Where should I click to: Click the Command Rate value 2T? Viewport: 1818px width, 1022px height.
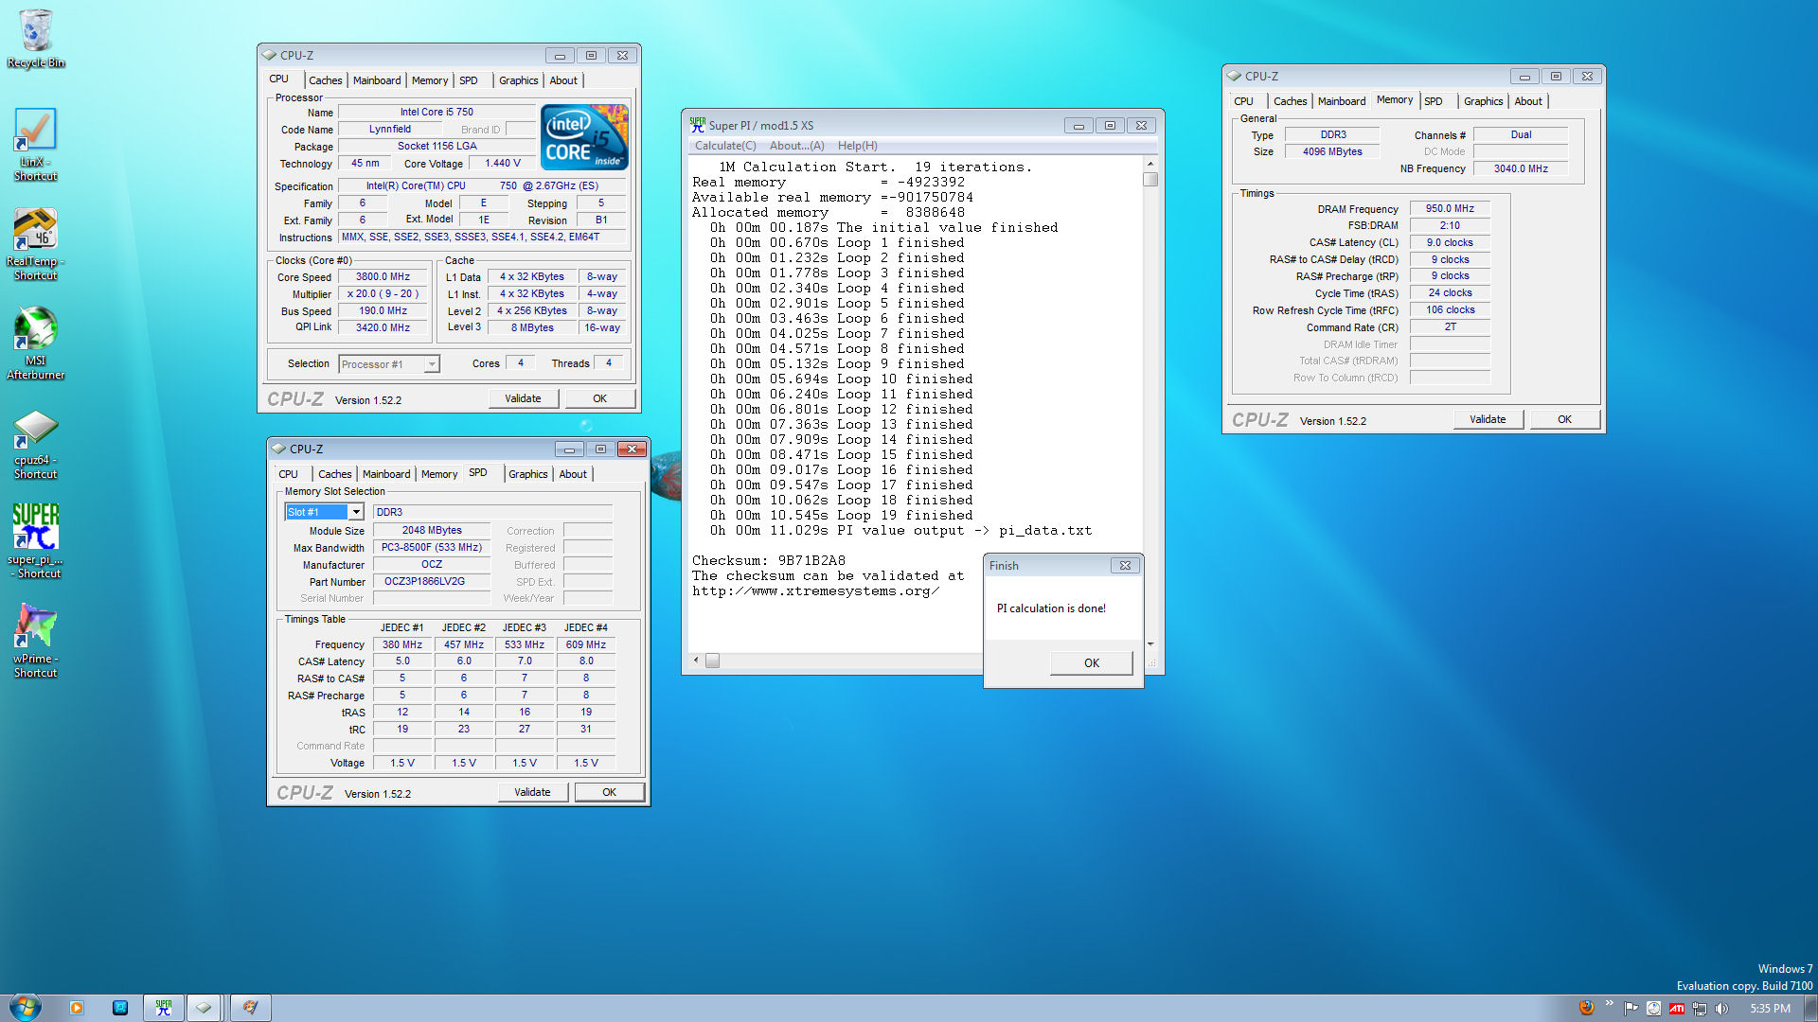(x=1450, y=326)
